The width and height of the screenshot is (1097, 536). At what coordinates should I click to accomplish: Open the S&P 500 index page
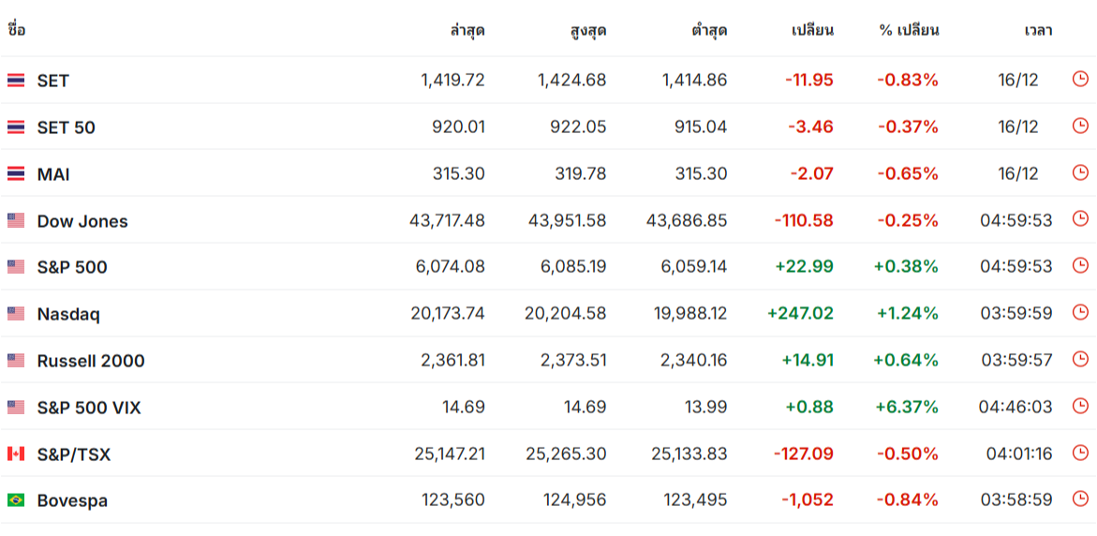click(x=72, y=267)
